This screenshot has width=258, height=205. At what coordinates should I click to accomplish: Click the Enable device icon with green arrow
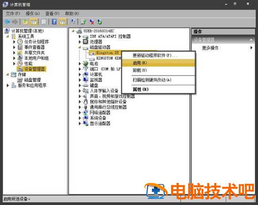pyautogui.click(x=99, y=22)
